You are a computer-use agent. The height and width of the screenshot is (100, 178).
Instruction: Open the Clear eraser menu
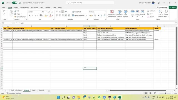click(151, 17)
